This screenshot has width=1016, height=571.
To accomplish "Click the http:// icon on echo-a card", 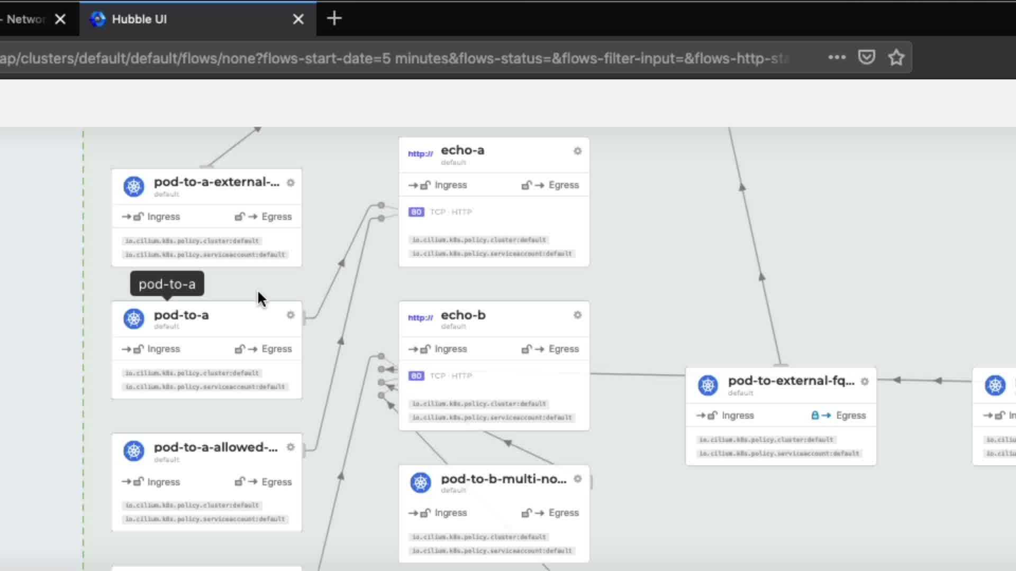I will click(x=420, y=154).
